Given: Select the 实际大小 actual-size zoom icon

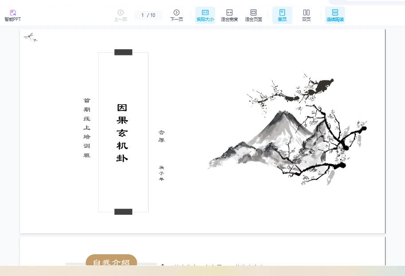Looking at the screenshot, I should click(x=204, y=12).
